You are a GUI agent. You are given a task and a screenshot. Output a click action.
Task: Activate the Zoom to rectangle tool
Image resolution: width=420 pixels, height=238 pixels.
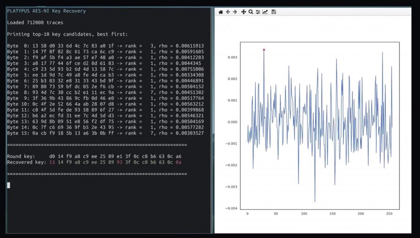coord(251,12)
